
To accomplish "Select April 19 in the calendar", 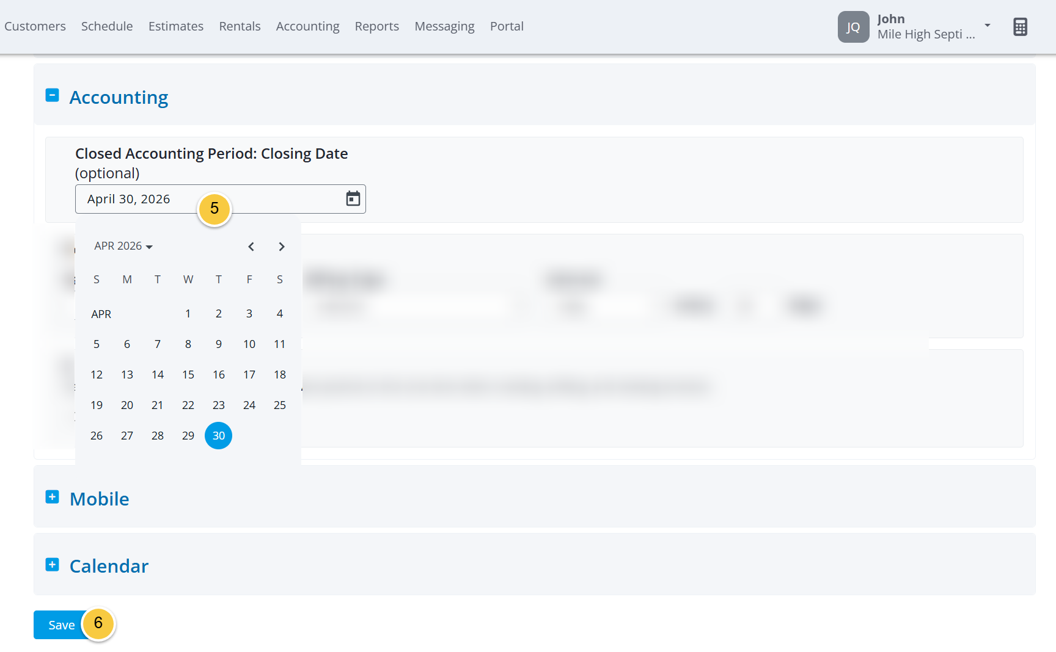I will 97,405.
